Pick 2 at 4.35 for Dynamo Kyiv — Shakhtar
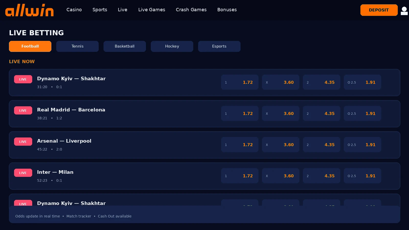This screenshot has width=409, height=230. tap(322, 82)
